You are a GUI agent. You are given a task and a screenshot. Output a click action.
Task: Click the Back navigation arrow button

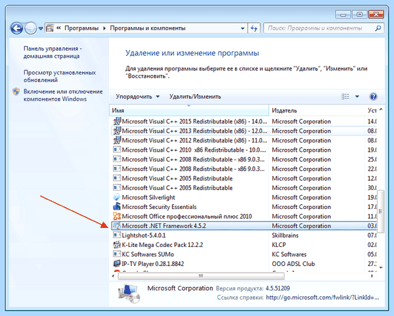pos(17,28)
